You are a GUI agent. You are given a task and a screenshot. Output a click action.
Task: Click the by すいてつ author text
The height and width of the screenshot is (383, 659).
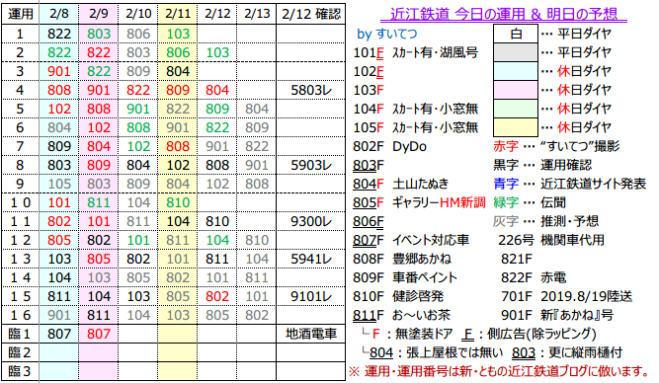386,34
